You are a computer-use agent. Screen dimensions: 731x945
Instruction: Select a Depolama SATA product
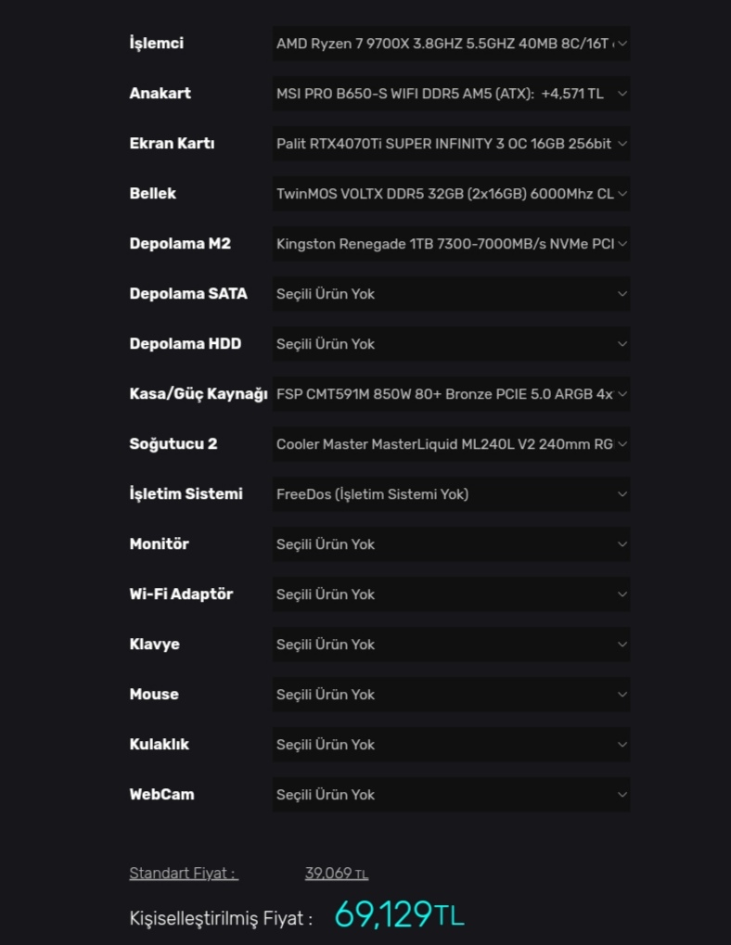[x=451, y=294]
